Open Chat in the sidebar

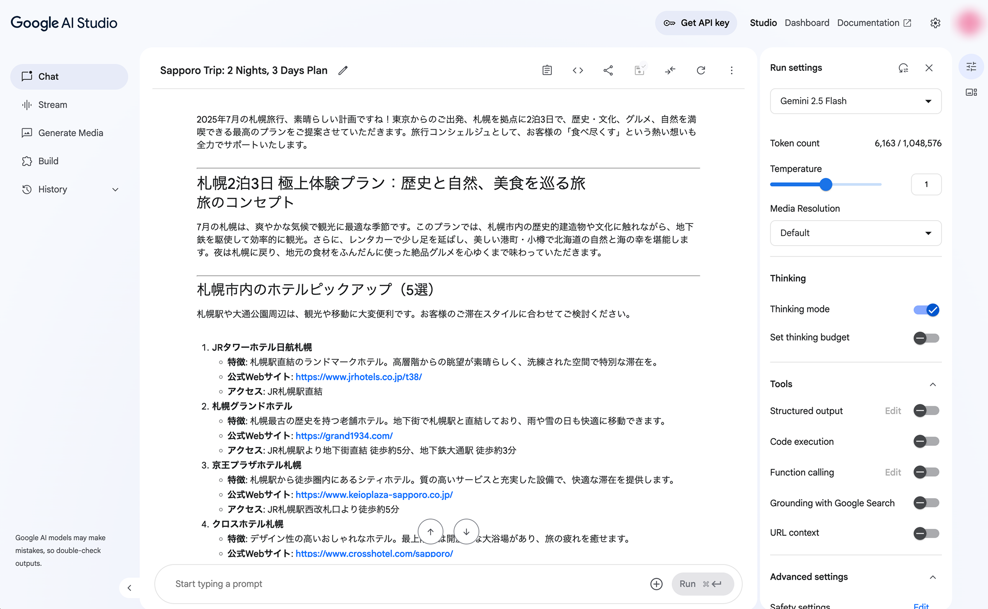(69, 77)
